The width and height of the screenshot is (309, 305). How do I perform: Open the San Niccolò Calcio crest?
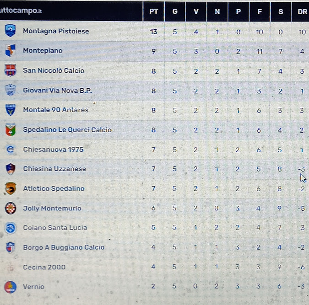click(x=10, y=70)
